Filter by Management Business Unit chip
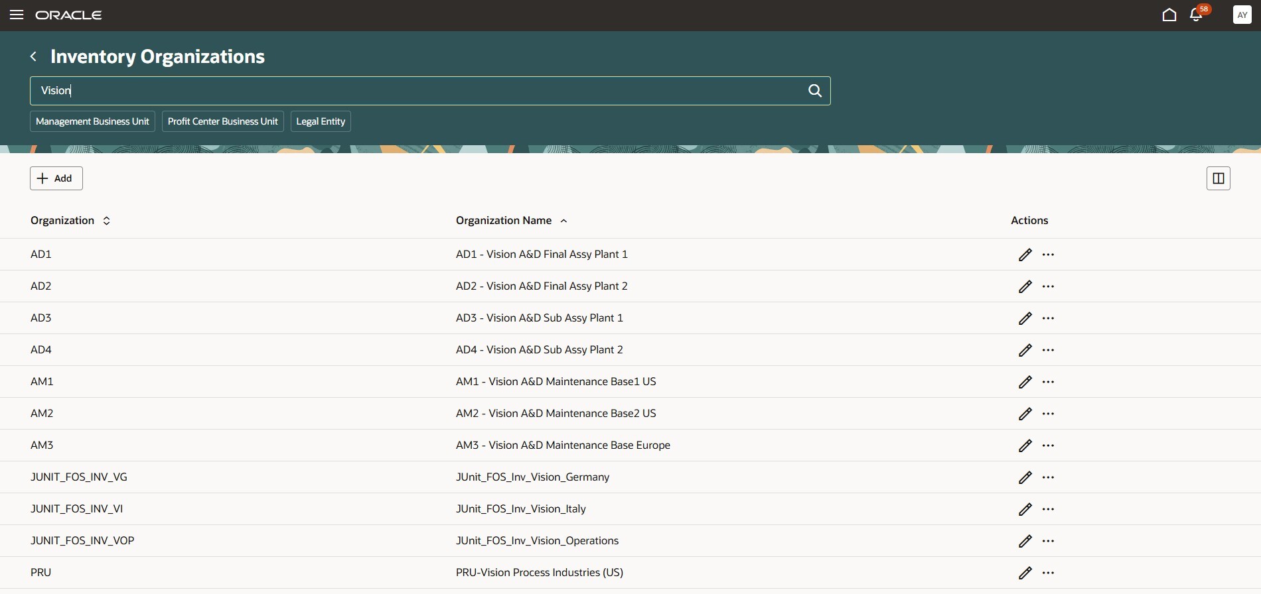 (x=92, y=121)
